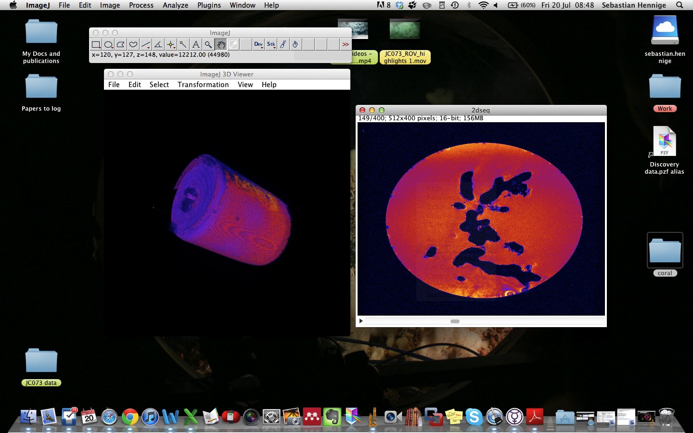Image resolution: width=693 pixels, height=433 pixels.
Task: Open the Stk stacks menu dropdown
Action: coord(271,45)
